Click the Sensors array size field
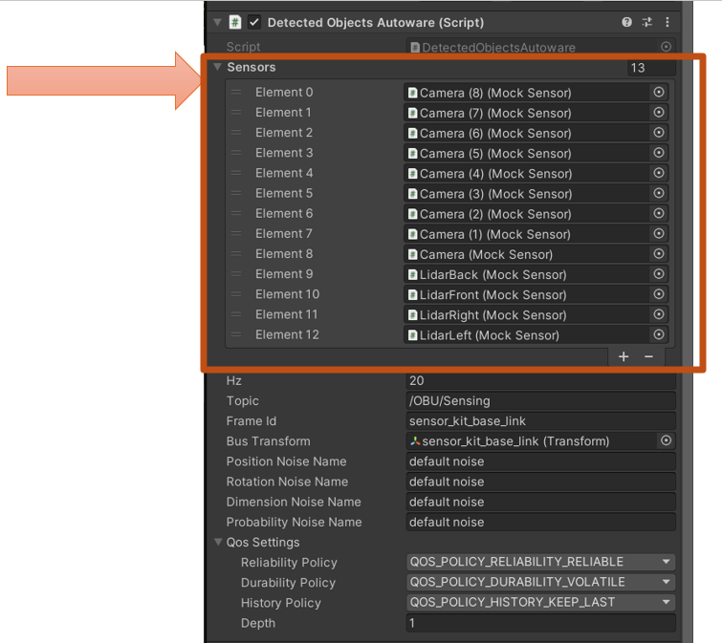Image resolution: width=722 pixels, height=643 pixels. pyautogui.click(x=651, y=68)
